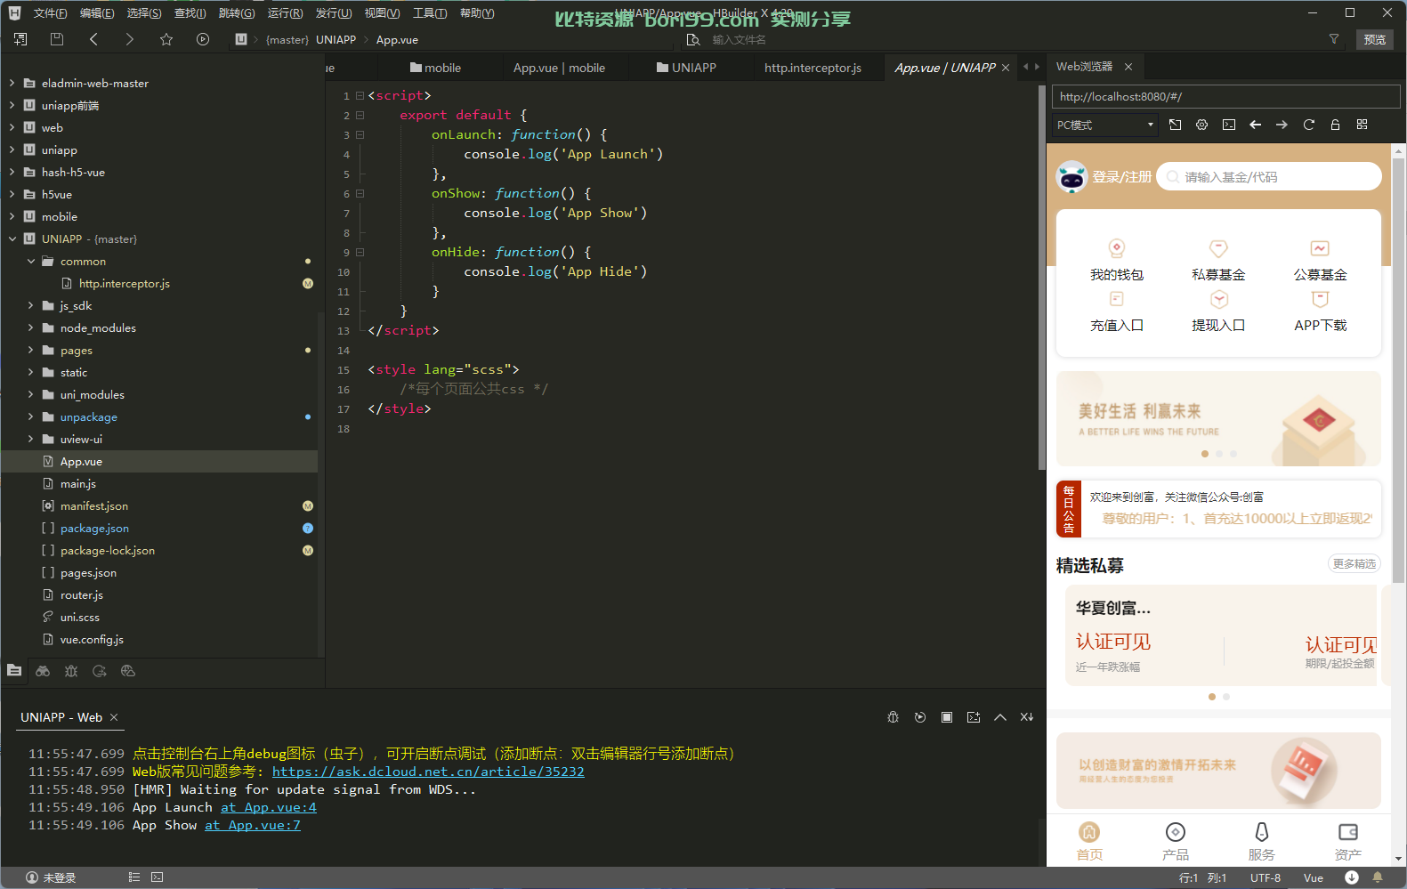Open http.interceptor.js in the file tree
The width and height of the screenshot is (1407, 889).
pos(124,283)
